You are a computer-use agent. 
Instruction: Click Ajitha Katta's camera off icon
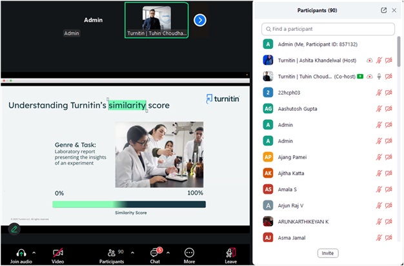[x=389, y=173]
